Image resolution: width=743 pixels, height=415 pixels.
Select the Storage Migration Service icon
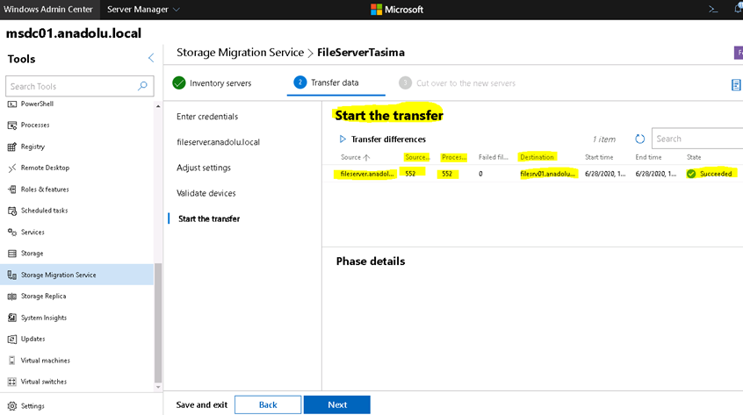(11, 275)
